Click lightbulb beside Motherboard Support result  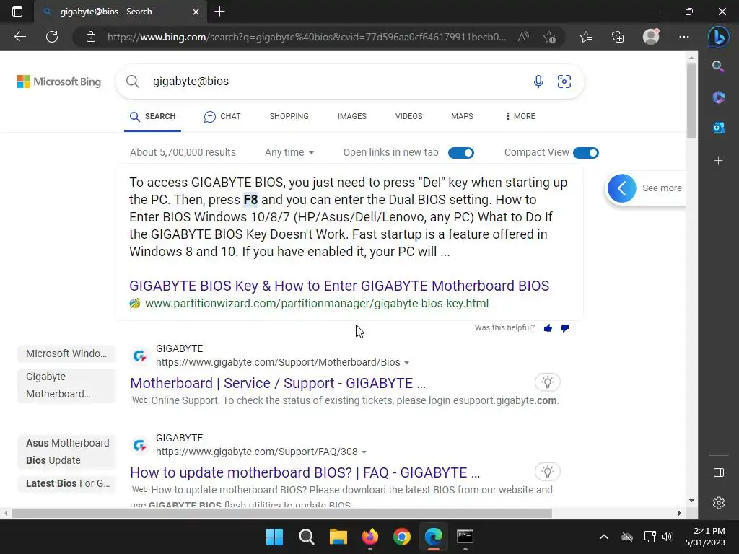coord(547,382)
